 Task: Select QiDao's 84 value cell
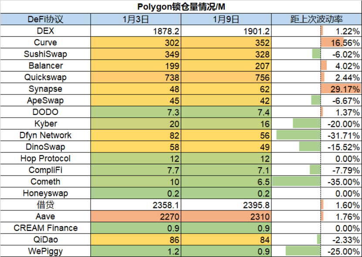coord(226,240)
